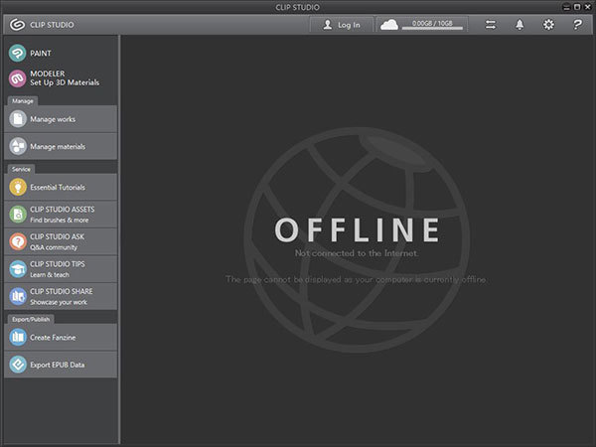Select the Service section label
The image size is (596, 447).
(x=21, y=169)
